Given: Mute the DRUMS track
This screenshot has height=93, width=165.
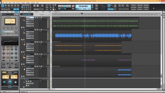Looking at the screenshot, I should 35,18.
